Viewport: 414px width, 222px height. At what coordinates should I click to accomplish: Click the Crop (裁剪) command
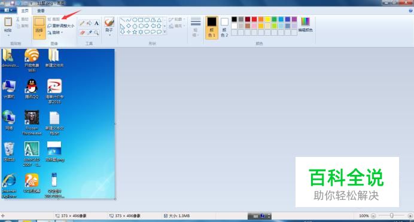point(54,19)
